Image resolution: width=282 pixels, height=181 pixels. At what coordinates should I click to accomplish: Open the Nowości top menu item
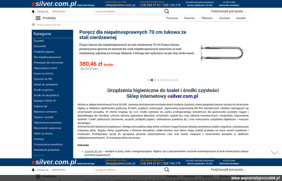click(x=190, y=18)
